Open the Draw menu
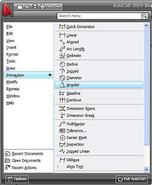This screenshot has width=152, height=185. 11,68
